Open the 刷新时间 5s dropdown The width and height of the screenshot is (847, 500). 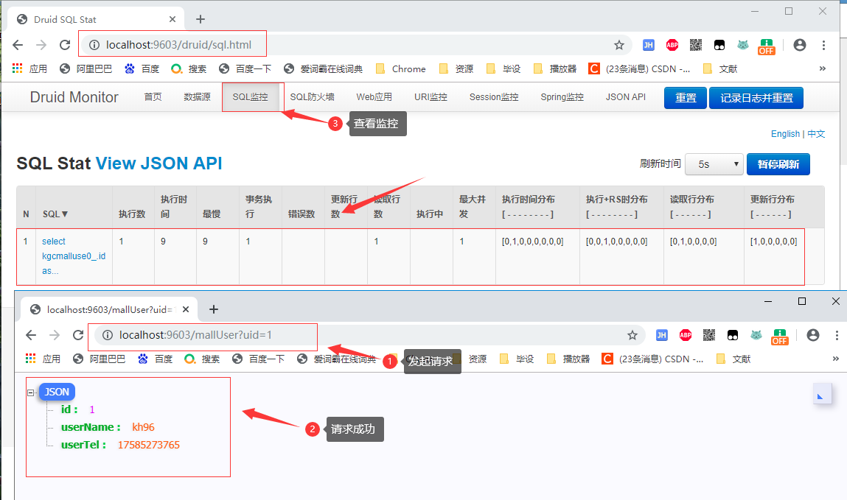714,164
